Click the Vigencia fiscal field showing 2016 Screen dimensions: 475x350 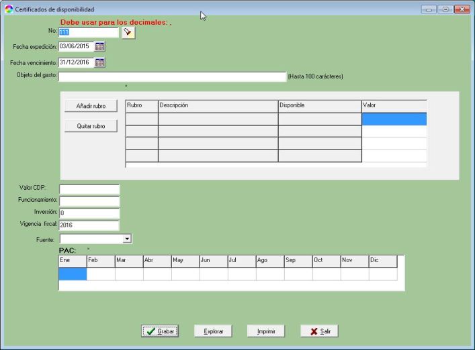89,225
